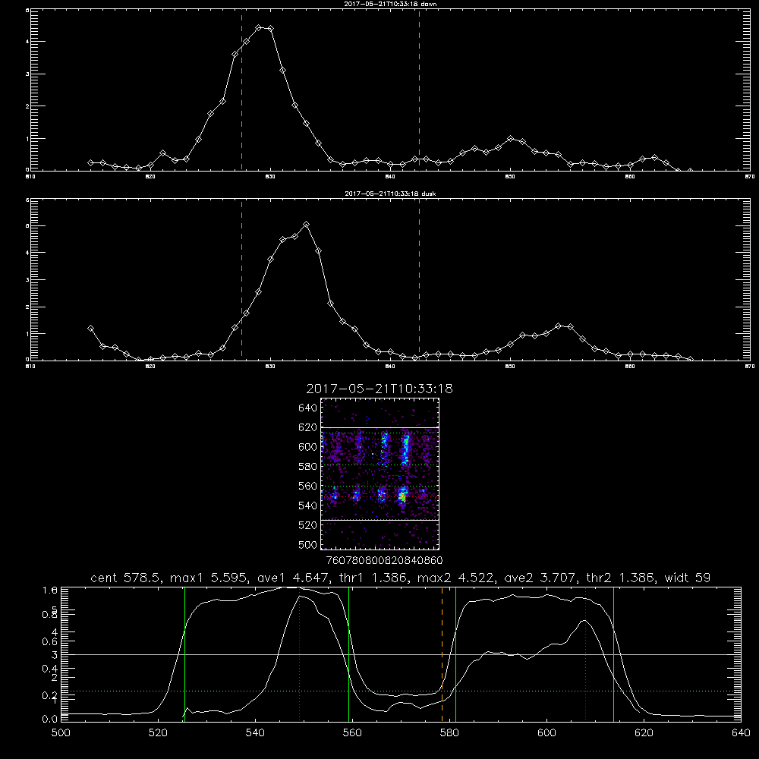The height and width of the screenshot is (759, 759).
Task: Click the "520" label on the bottom plot x-axis
Action: tap(158, 733)
